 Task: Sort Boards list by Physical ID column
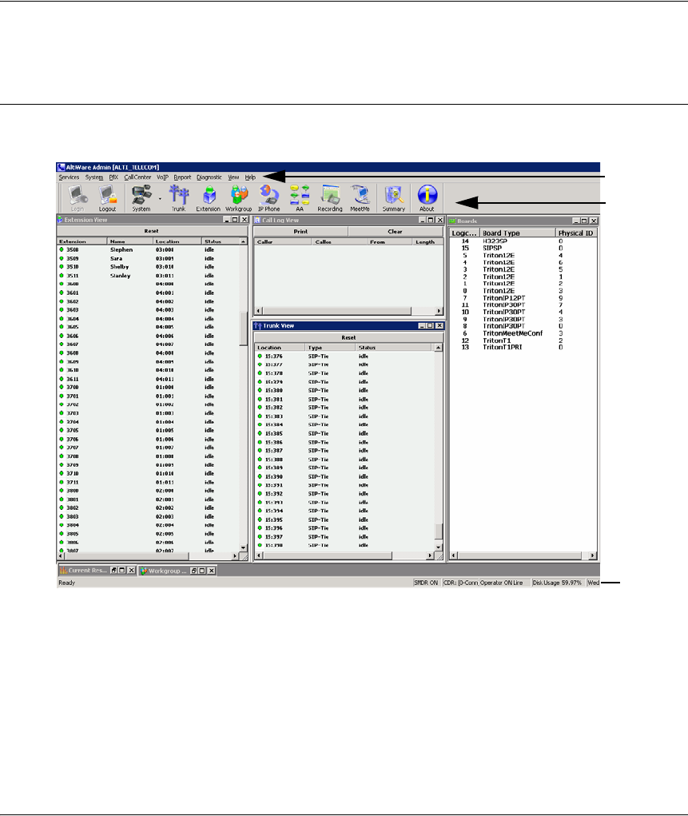point(575,233)
